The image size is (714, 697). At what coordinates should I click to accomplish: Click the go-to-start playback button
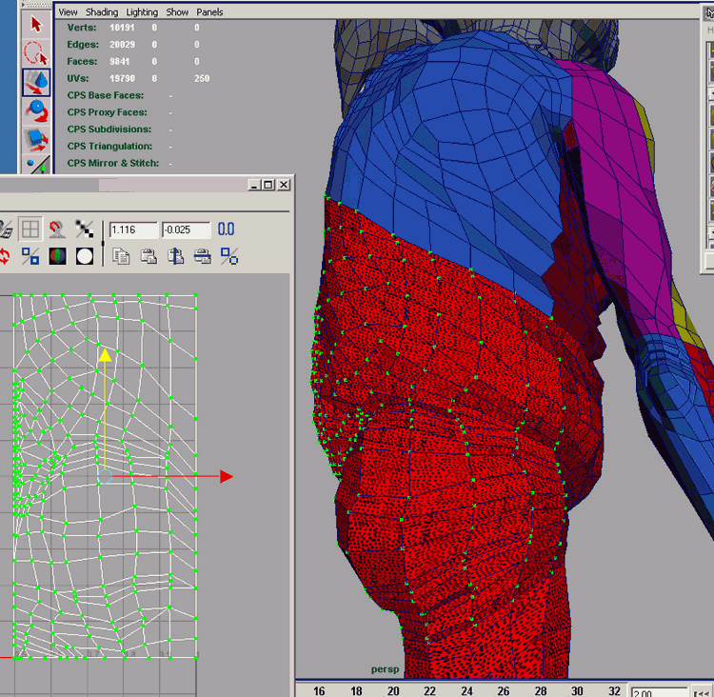(702, 691)
